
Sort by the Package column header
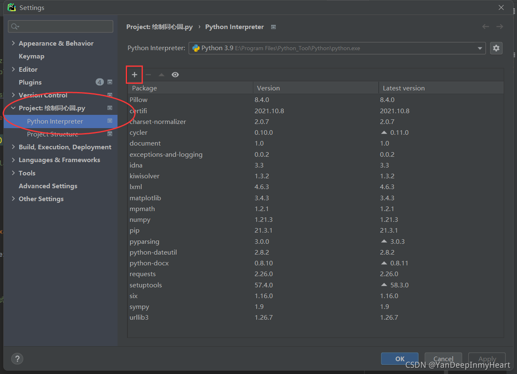(191, 88)
